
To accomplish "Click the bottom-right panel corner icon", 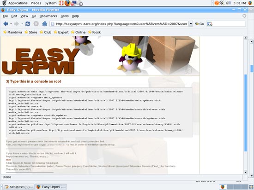I will 251,187.
